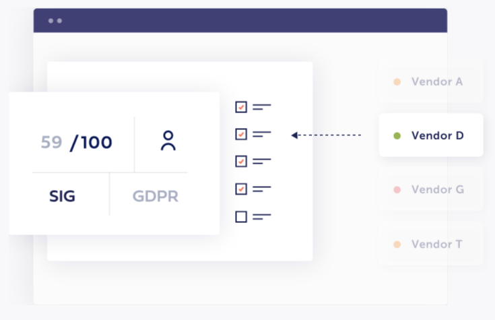The height and width of the screenshot is (320, 495).
Task: Uncheck the second checklist checkbox
Action: click(241, 134)
